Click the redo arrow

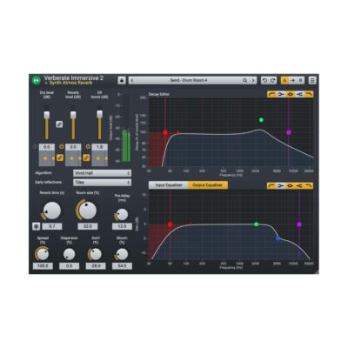[x=273, y=80]
